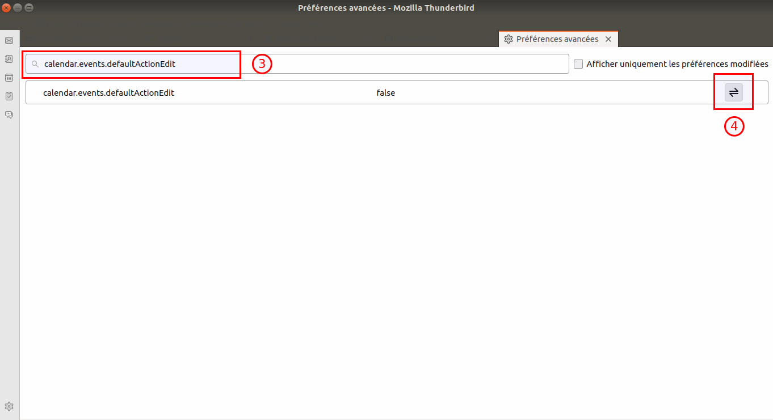Viewport: 773px width, 420px height.
Task: Enable the show only modified preferences checkbox
Action: (578, 64)
